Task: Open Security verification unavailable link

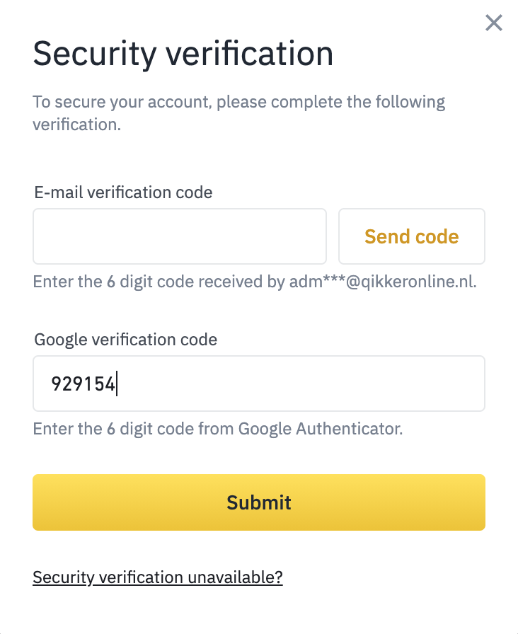Action: coord(157,577)
